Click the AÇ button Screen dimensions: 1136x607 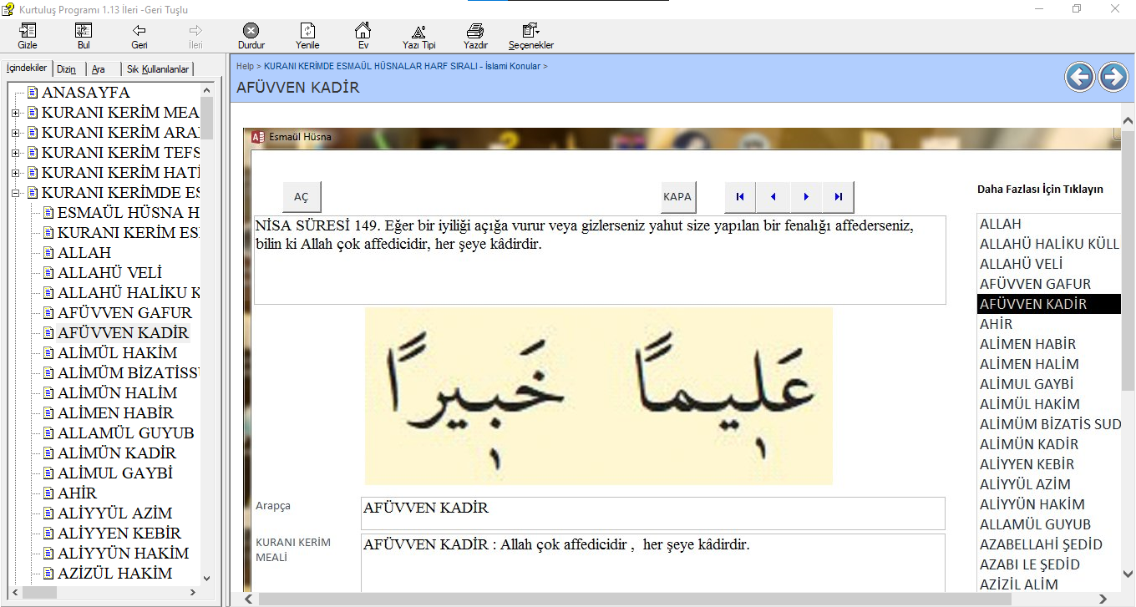302,197
